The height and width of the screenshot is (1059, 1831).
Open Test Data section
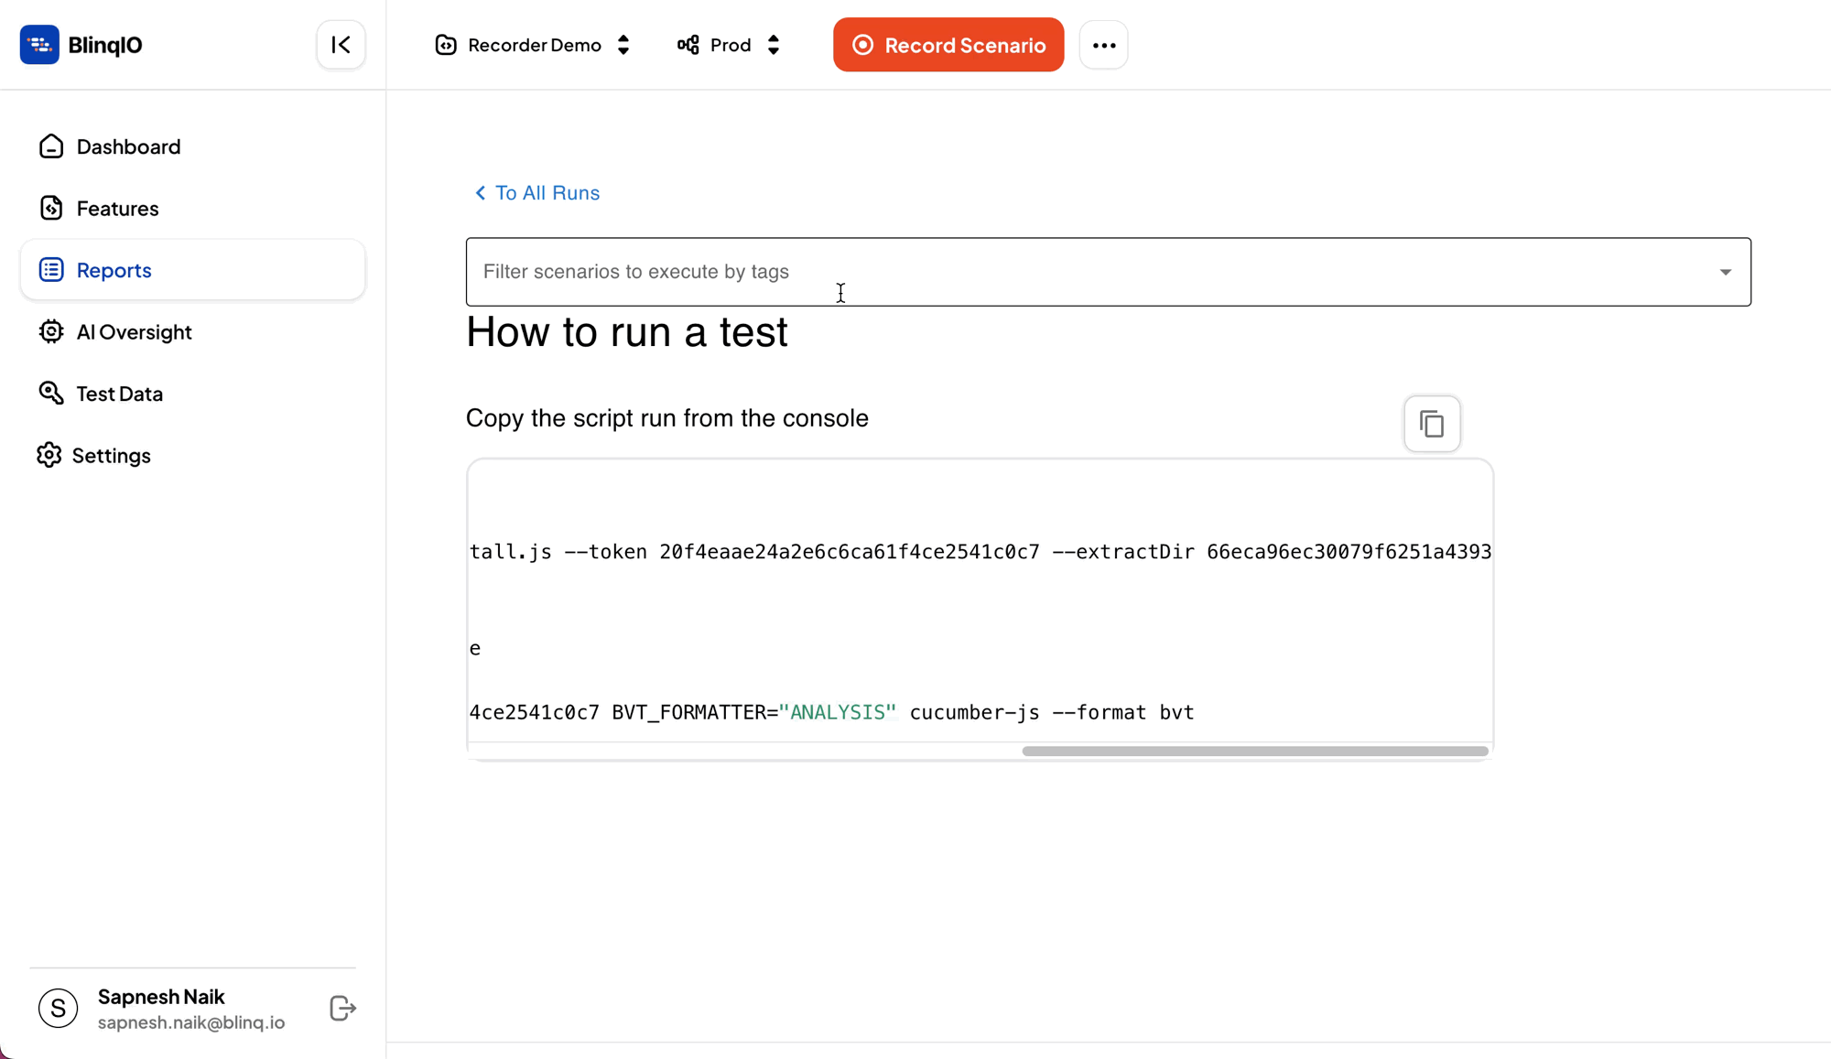coord(120,394)
